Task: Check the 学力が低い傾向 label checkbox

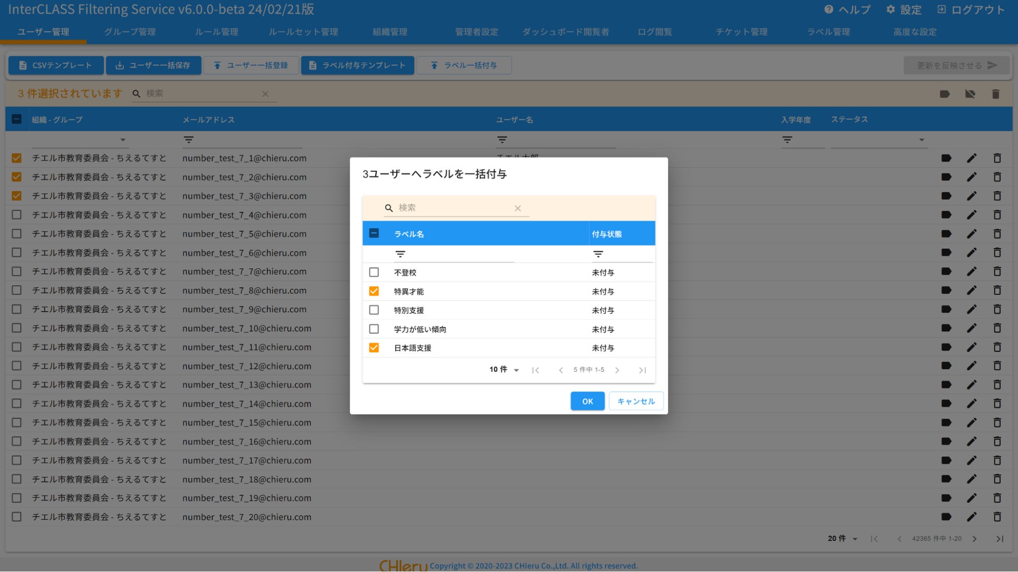Action: pyautogui.click(x=374, y=329)
